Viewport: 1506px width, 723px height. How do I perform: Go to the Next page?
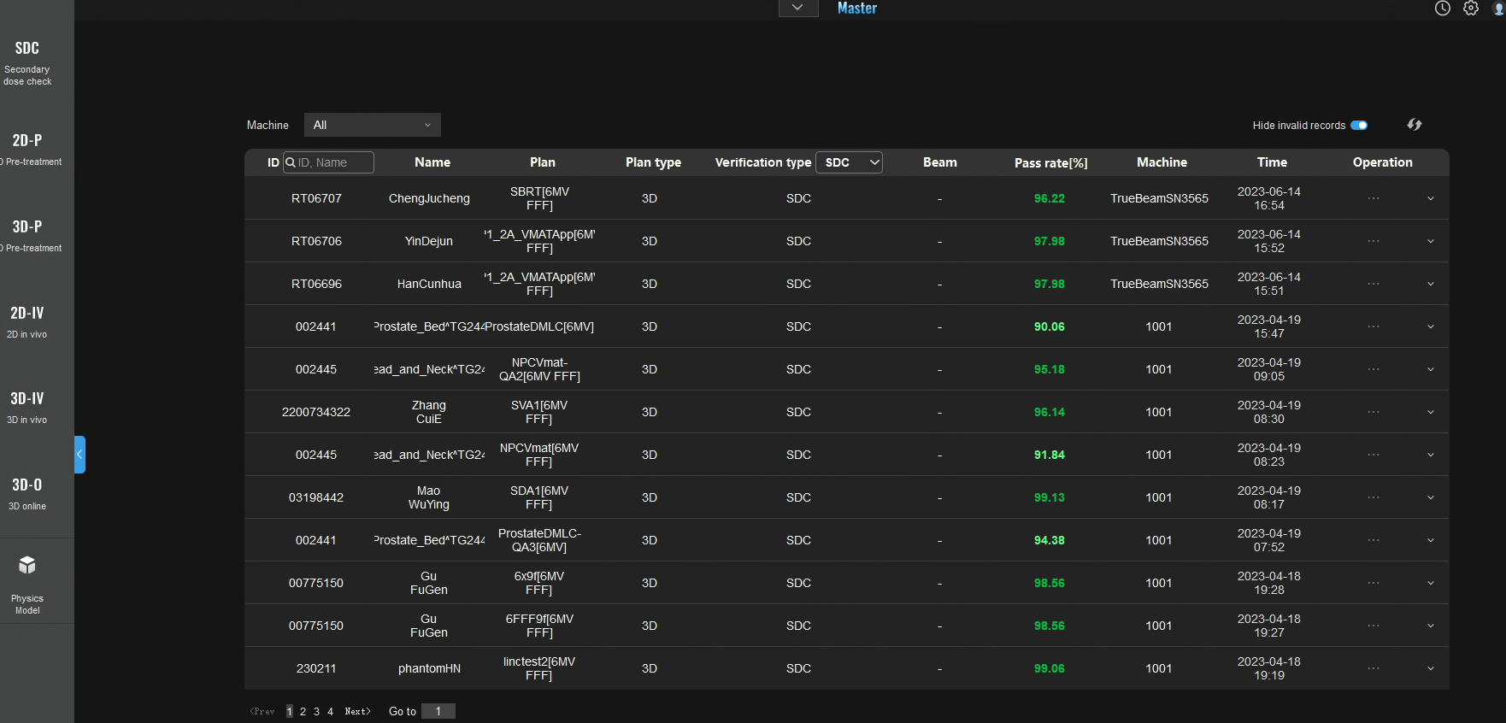(357, 711)
